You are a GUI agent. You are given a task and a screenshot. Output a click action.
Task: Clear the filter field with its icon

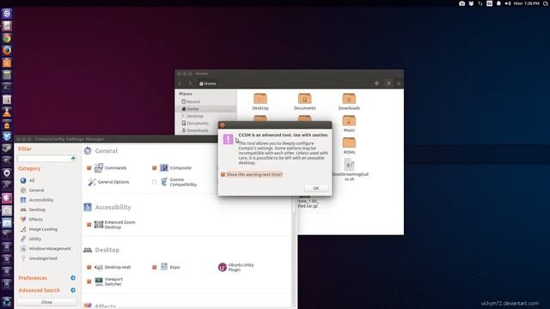pos(73,159)
